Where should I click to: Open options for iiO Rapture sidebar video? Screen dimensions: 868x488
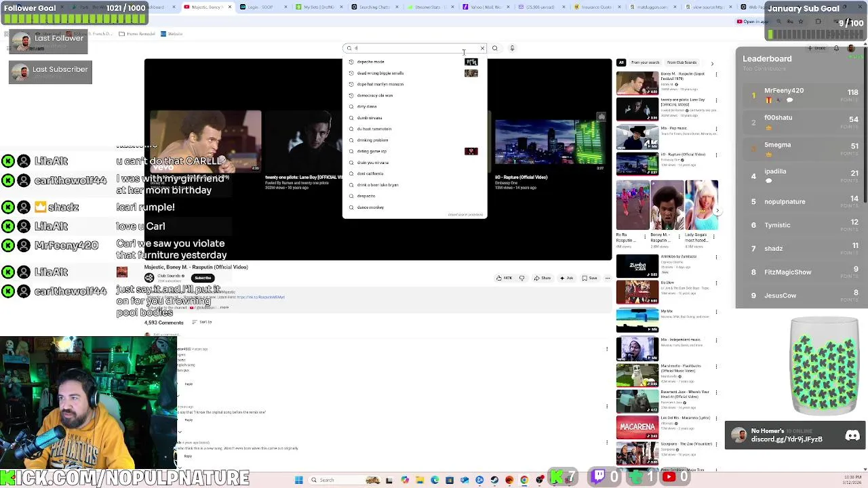click(716, 155)
